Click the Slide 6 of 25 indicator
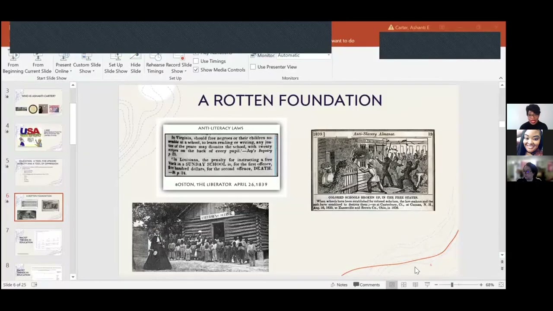This screenshot has height=311, width=553. [x=15, y=285]
